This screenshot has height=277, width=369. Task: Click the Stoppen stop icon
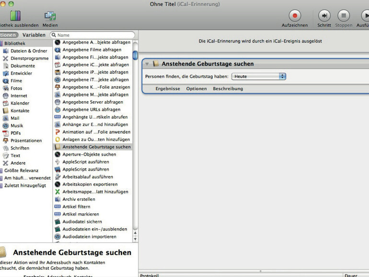coord(343,15)
